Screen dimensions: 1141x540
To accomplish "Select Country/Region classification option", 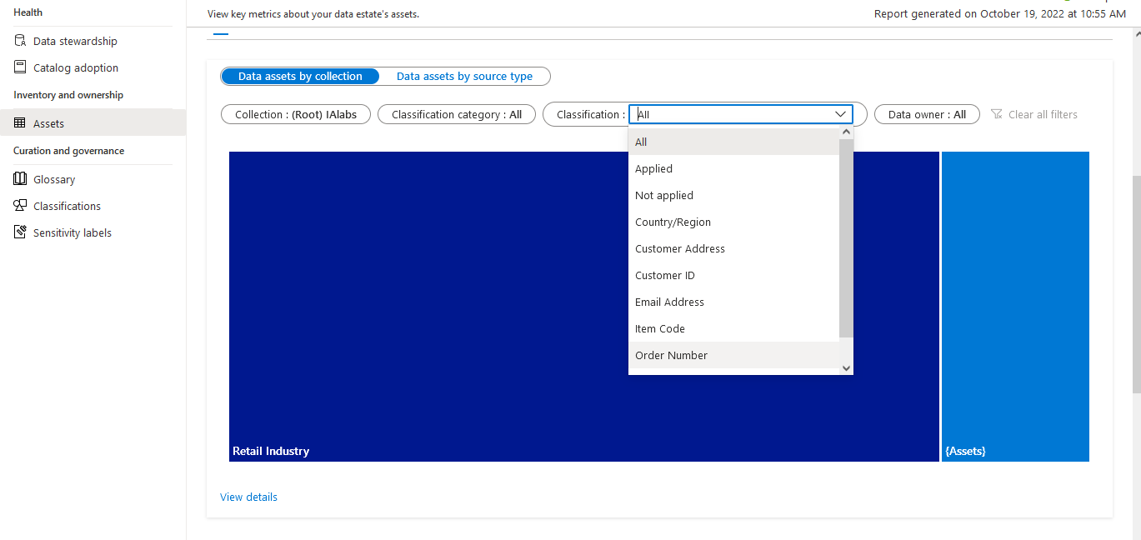I will pyautogui.click(x=733, y=222).
